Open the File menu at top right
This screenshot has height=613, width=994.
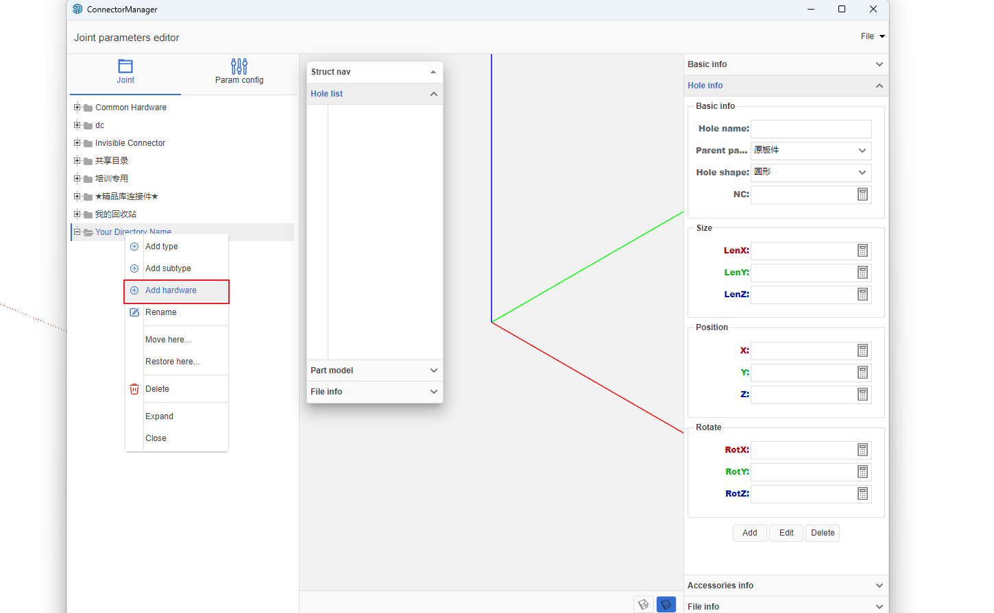click(x=872, y=36)
